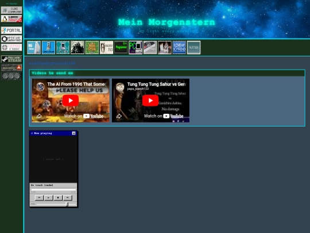Click the channel avatar on the AI video
This screenshot has height=233, width=310.
(40, 87)
